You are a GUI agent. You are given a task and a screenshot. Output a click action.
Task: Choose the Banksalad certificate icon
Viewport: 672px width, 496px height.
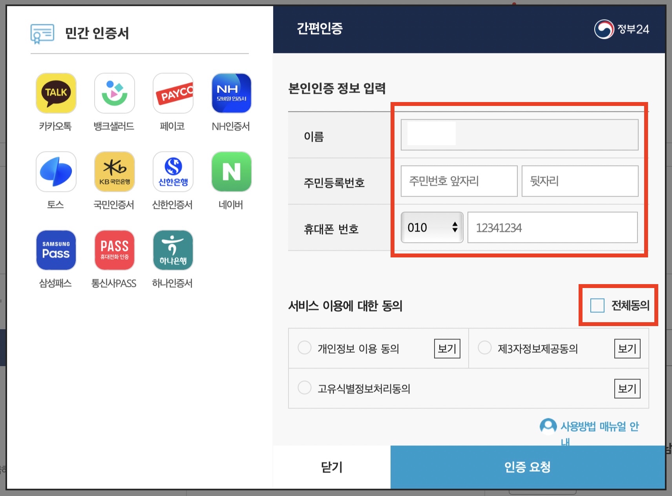click(x=114, y=93)
